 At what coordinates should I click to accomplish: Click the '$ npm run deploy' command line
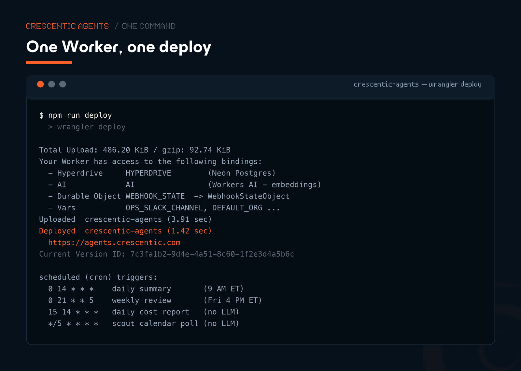coord(76,115)
